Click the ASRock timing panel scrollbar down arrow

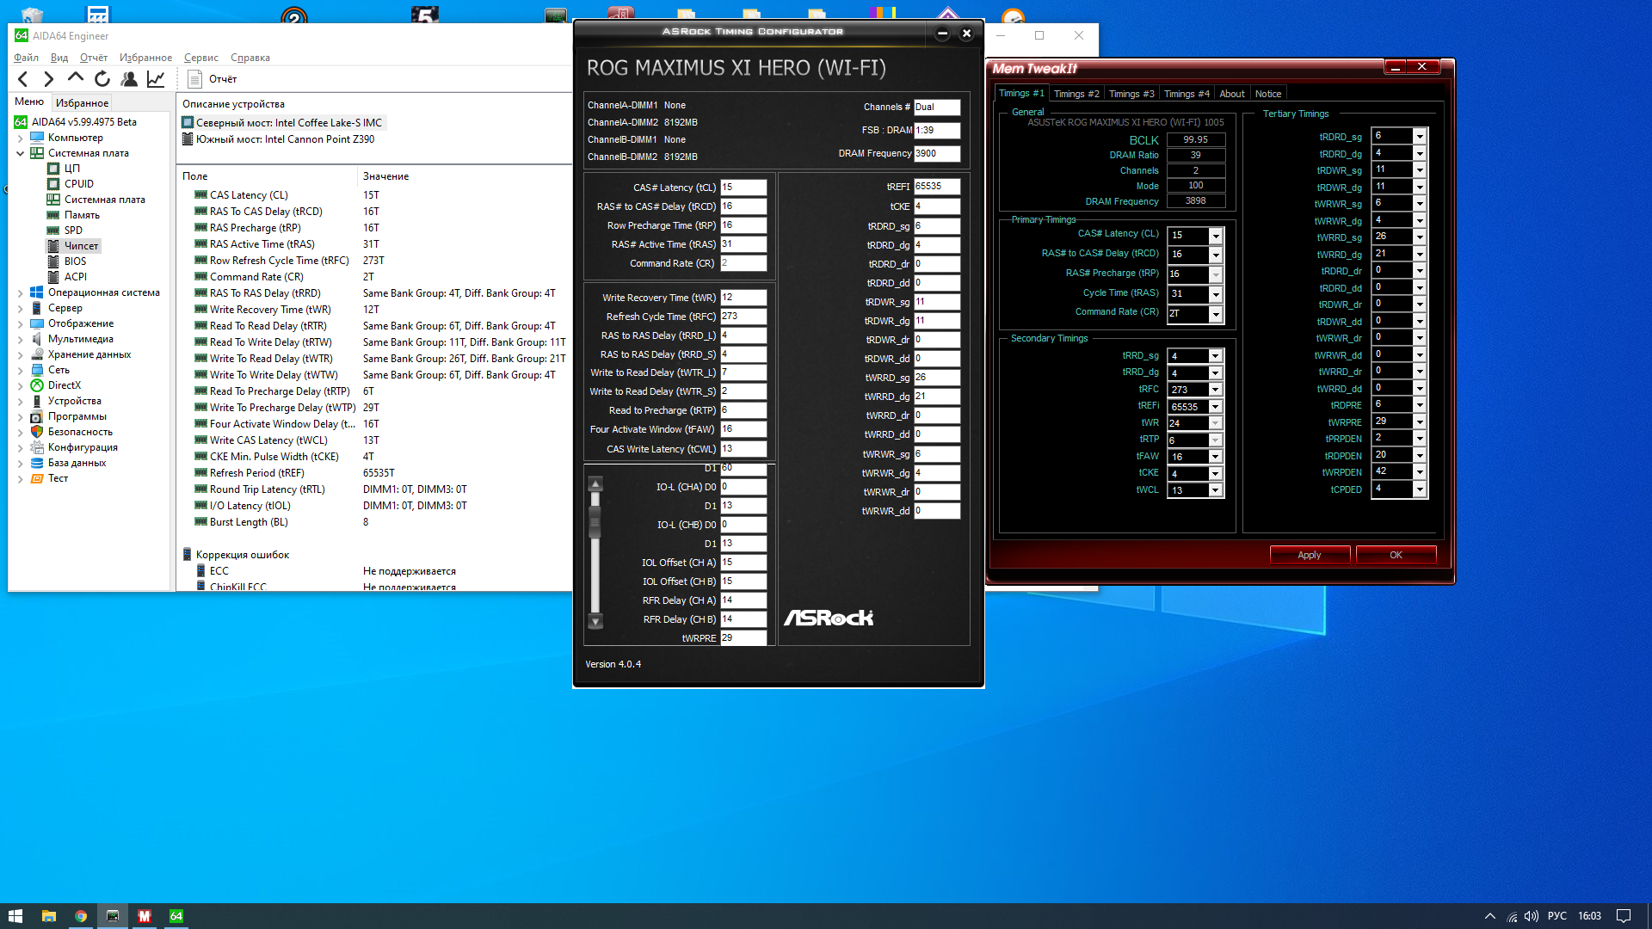pos(595,621)
